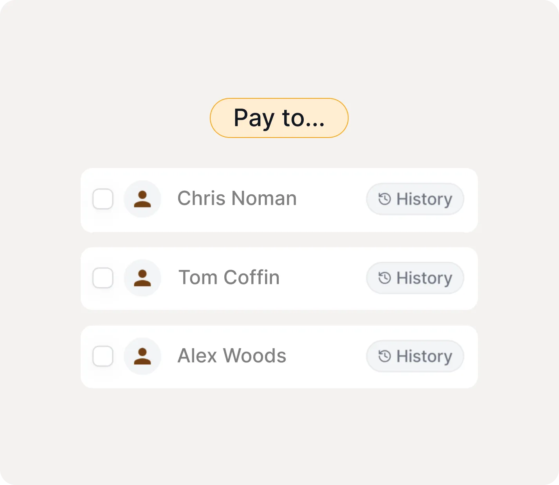Select the person icon in the last row
559x485 pixels.
[x=142, y=356]
